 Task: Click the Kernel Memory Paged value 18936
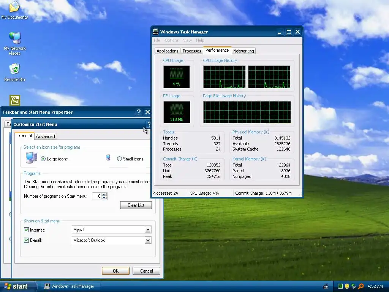pyautogui.click(x=285, y=171)
